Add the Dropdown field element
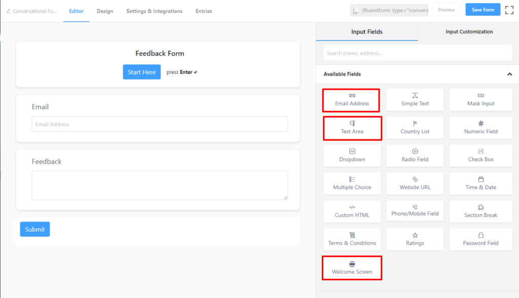Viewport: 519px width, 298px height. tap(352, 155)
